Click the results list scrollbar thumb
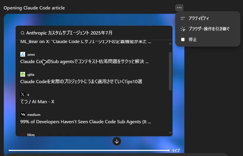The image size is (243, 156). click(170, 71)
